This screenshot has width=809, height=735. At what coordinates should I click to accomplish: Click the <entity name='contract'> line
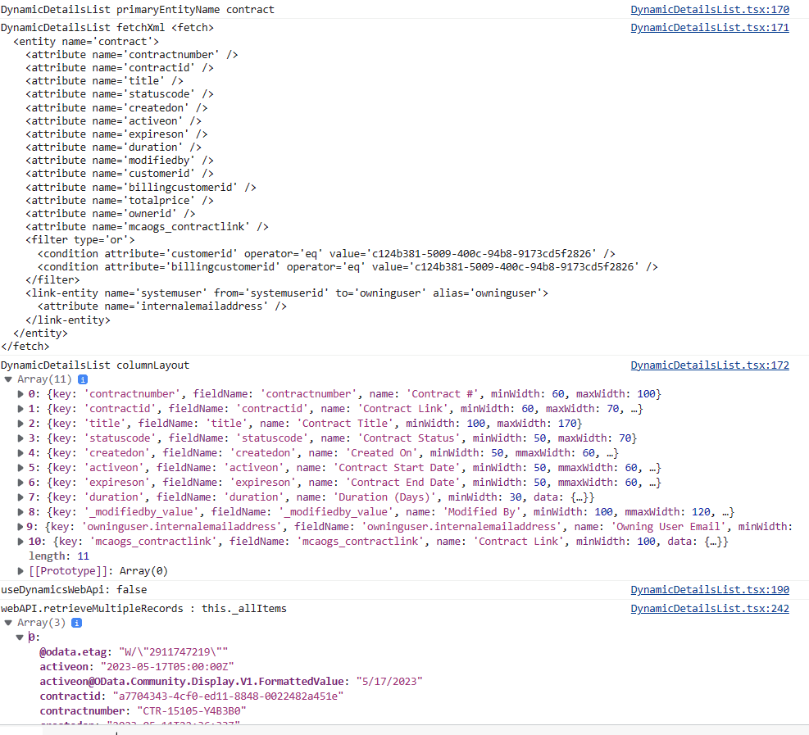tap(86, 41)
